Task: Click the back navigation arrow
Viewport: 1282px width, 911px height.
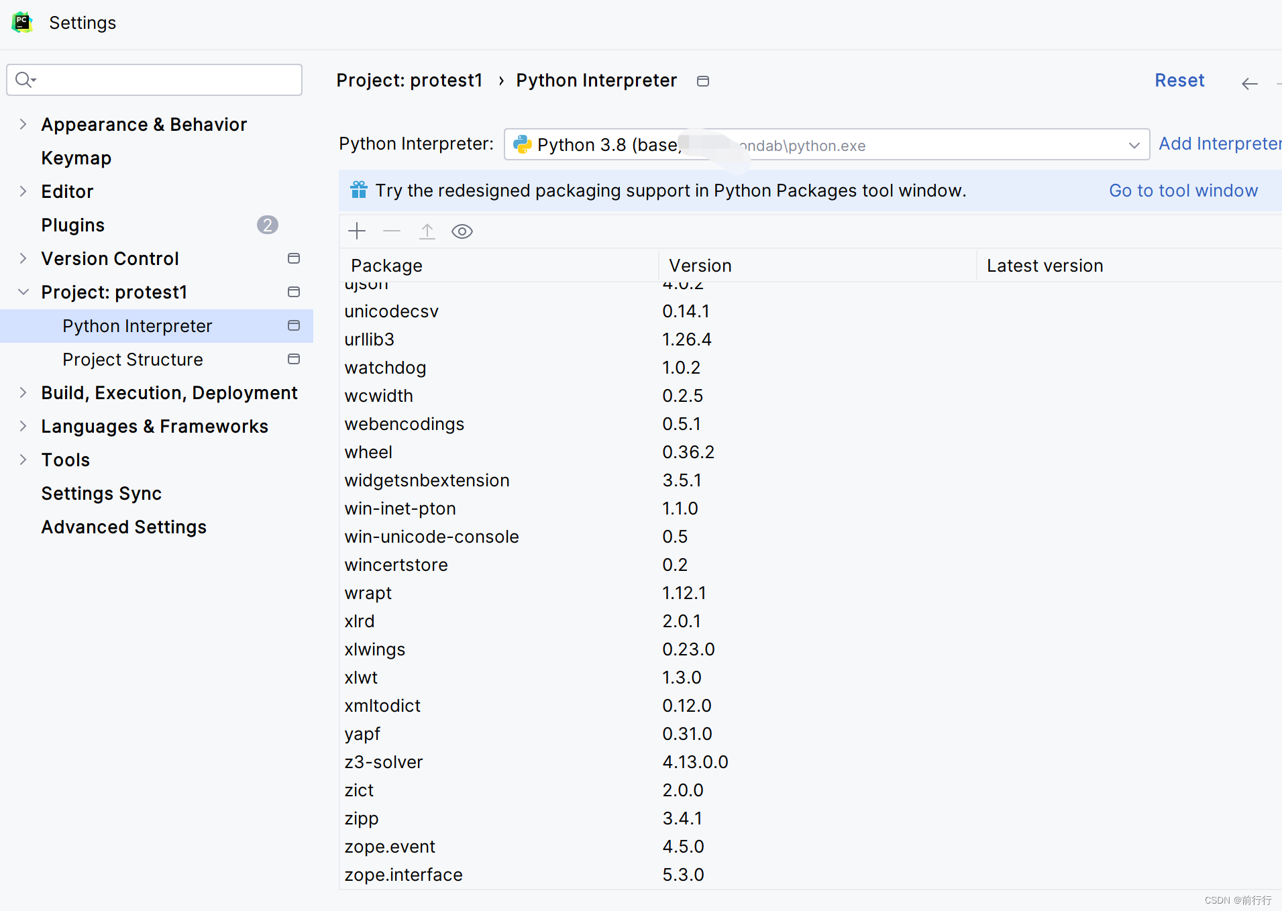Action: tap(1249, 83)
